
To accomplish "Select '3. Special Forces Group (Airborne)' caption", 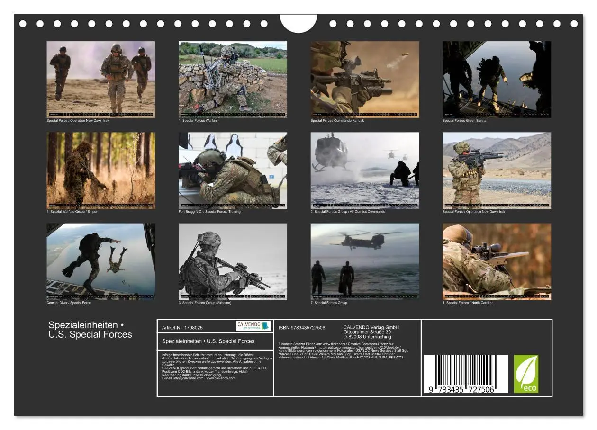I will pyautogui.click(x=205, y=303).
